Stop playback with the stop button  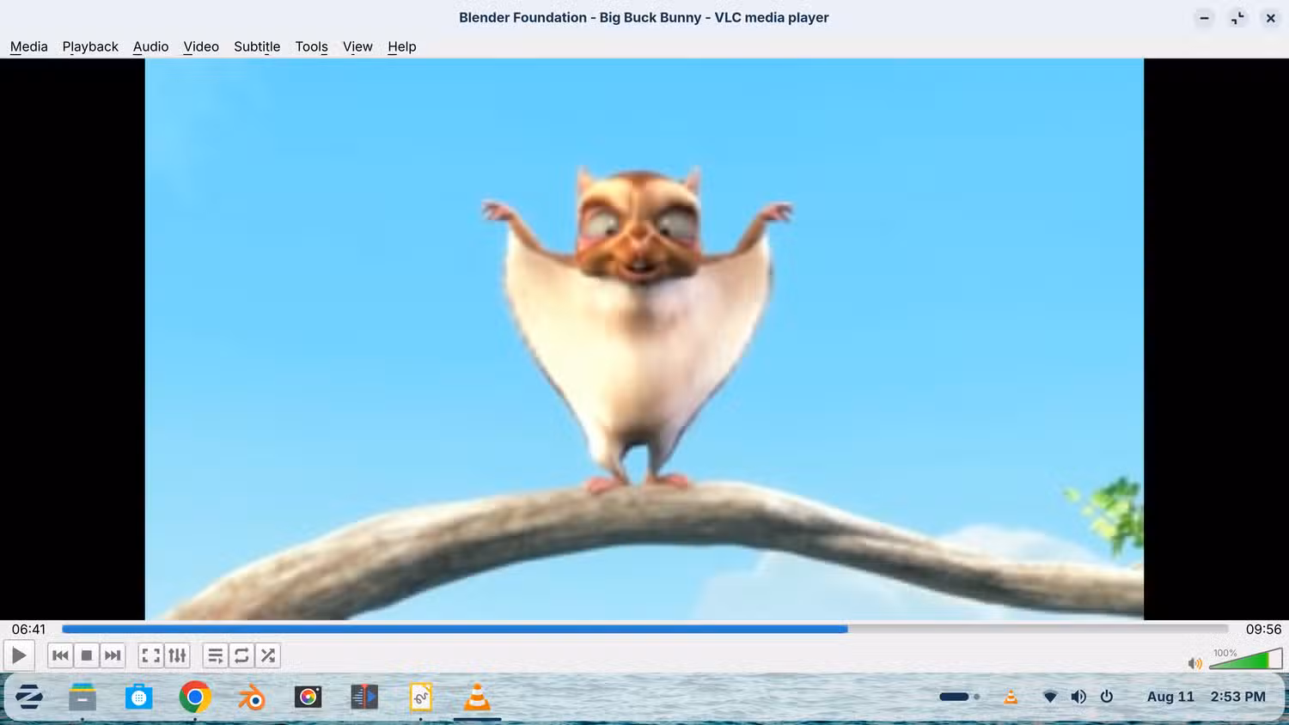point(87,656)
